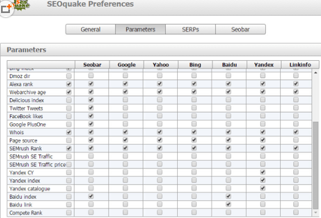Select the Baidu link row label
The image size is (321, 218).
[21, 205]
